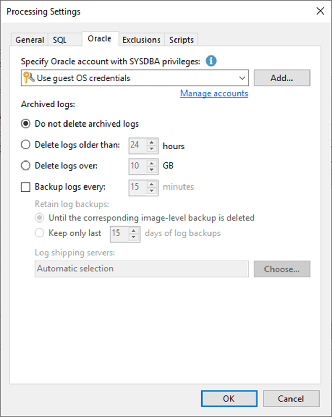
Task: Open the Oracle account credentials dropdown
Action: (x=135, y=78)
